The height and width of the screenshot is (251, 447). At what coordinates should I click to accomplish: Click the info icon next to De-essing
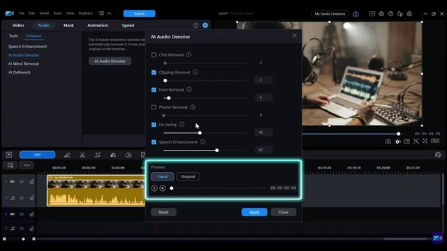(182, 124)
